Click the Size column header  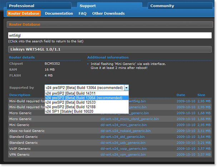point(201,95)
